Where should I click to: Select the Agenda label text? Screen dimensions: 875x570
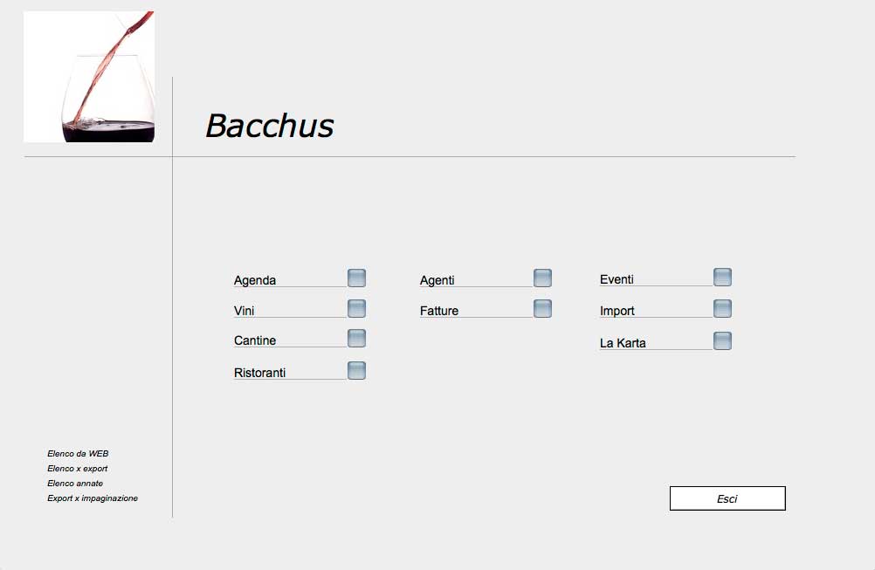coord(254,280)
